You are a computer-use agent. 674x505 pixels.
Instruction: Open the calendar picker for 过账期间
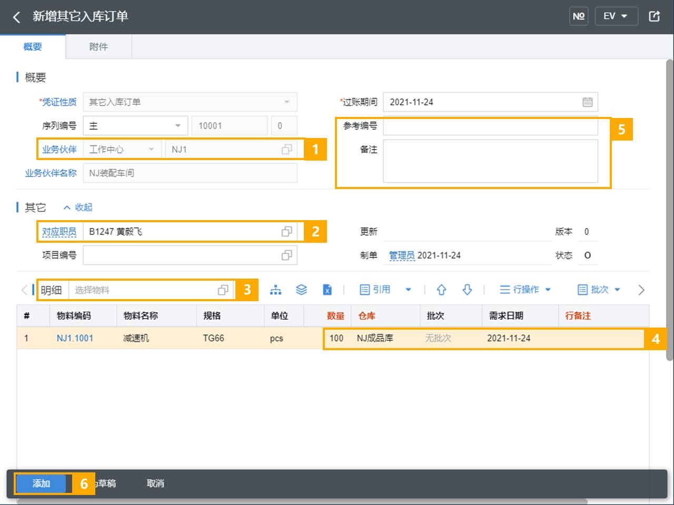coord(588,102)
